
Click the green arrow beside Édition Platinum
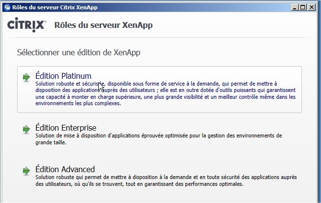[26, 77]
